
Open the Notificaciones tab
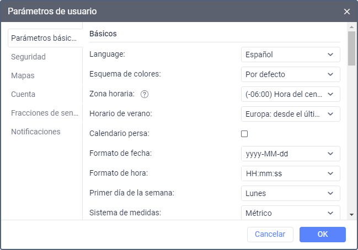click(36, 132)
